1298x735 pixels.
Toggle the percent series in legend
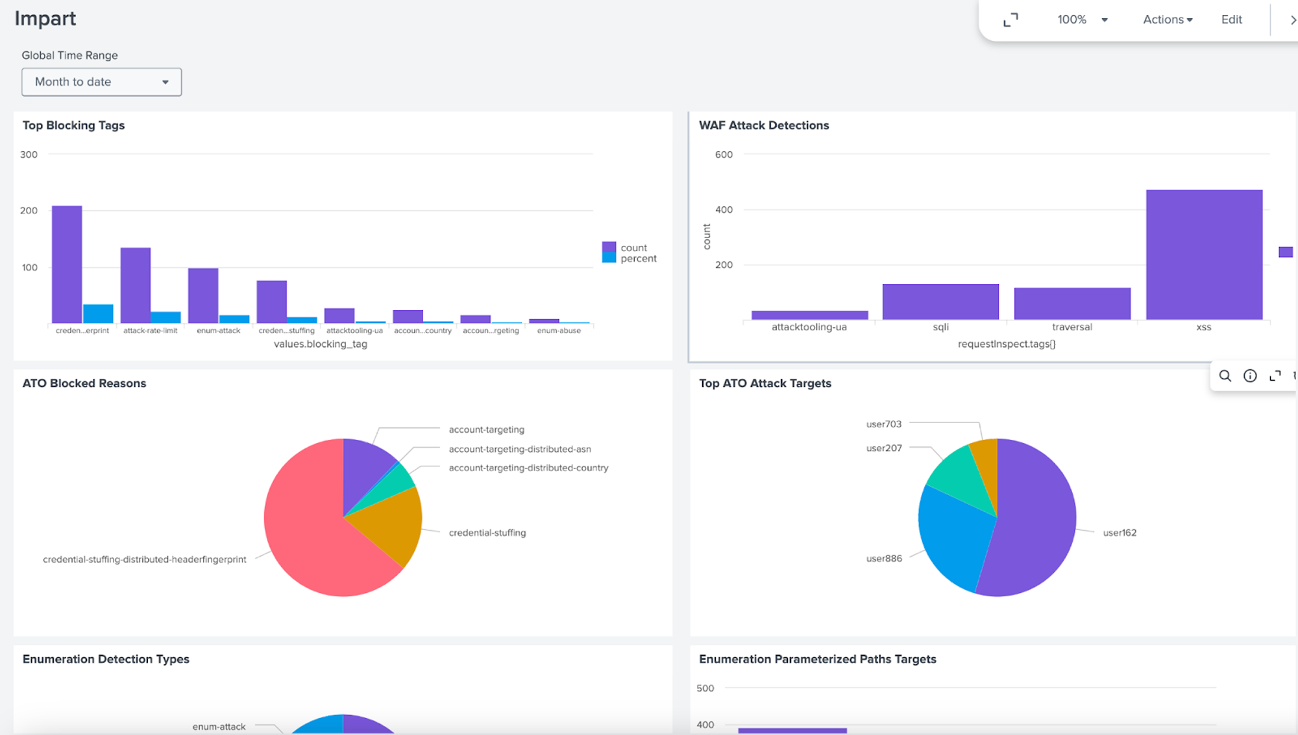pyautogui.click(x=638, y=259)
